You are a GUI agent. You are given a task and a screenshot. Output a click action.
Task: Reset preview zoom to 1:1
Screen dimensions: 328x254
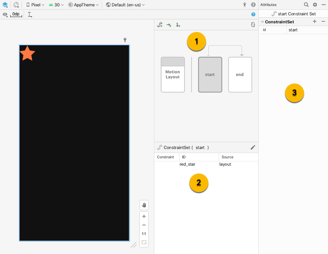coord(144,233)
